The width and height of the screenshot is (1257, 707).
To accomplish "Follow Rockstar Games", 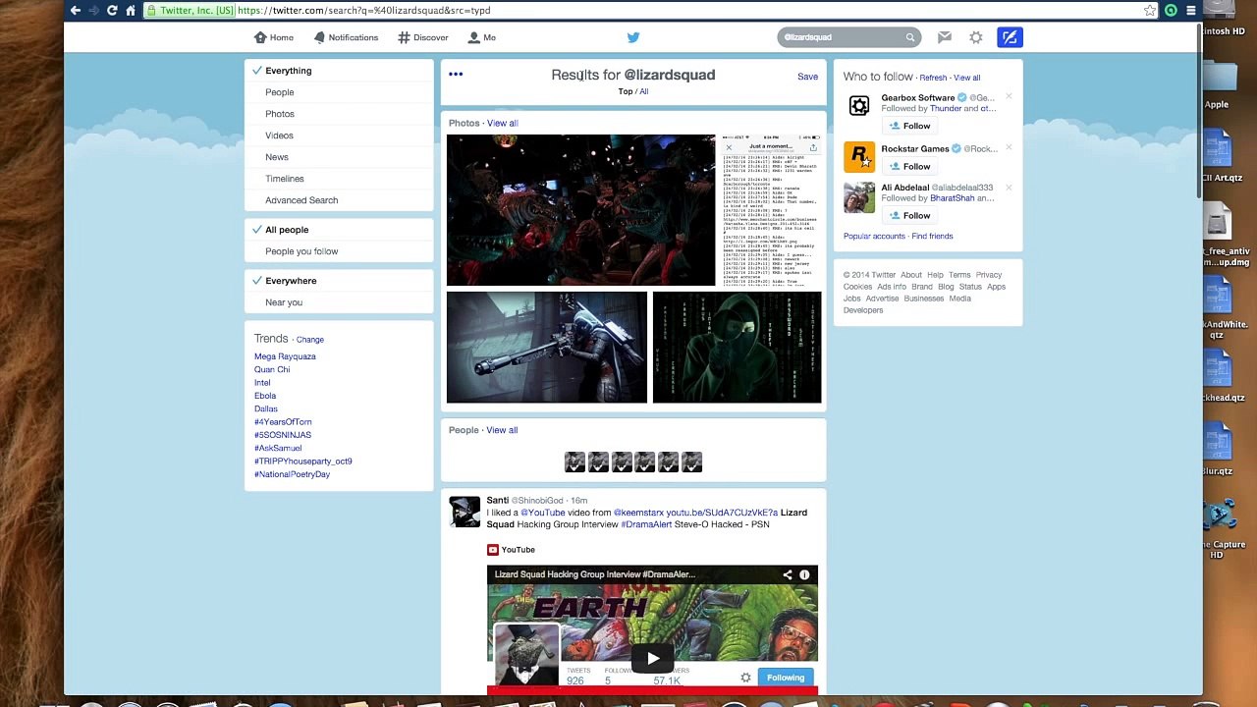I will click(909, 166).
